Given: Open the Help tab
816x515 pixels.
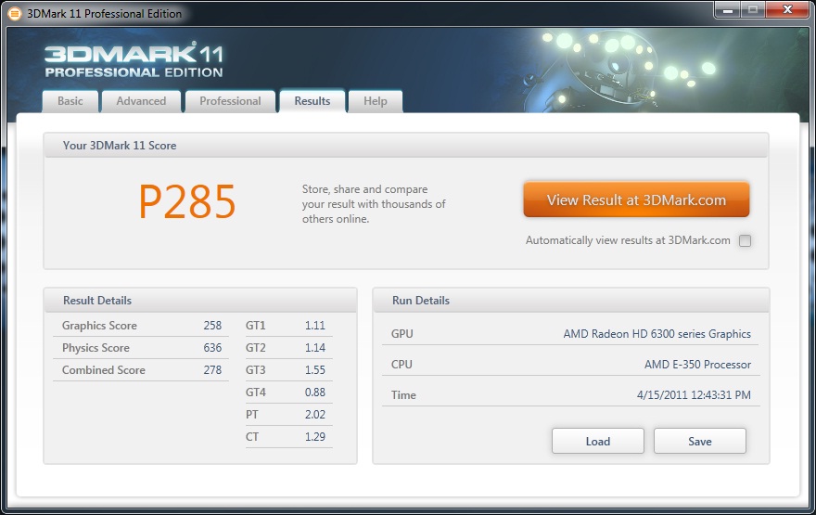Looking at the screenshot, I should (x=376, y=101).
